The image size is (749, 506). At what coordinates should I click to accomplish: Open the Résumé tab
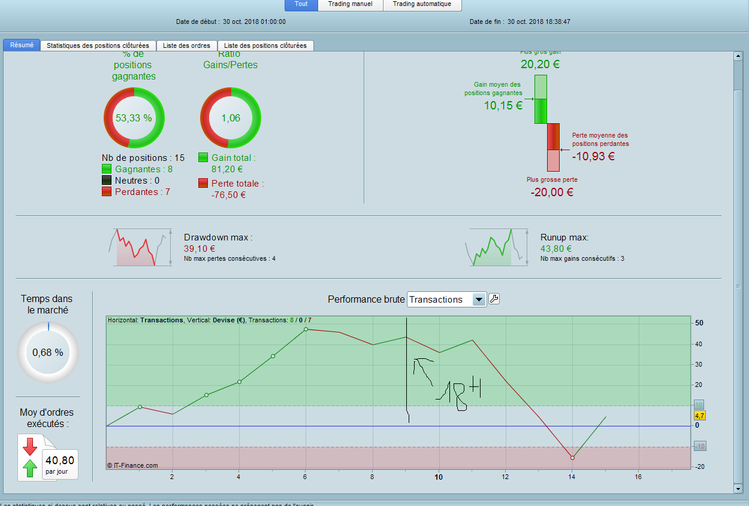coord(22,45)
